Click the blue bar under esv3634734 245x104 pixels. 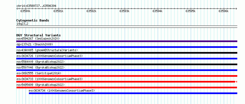133,93
